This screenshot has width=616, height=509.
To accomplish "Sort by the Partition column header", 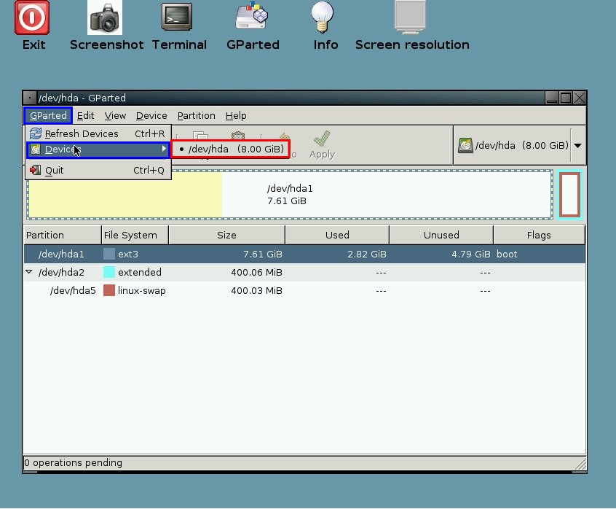I will point(62,235).
